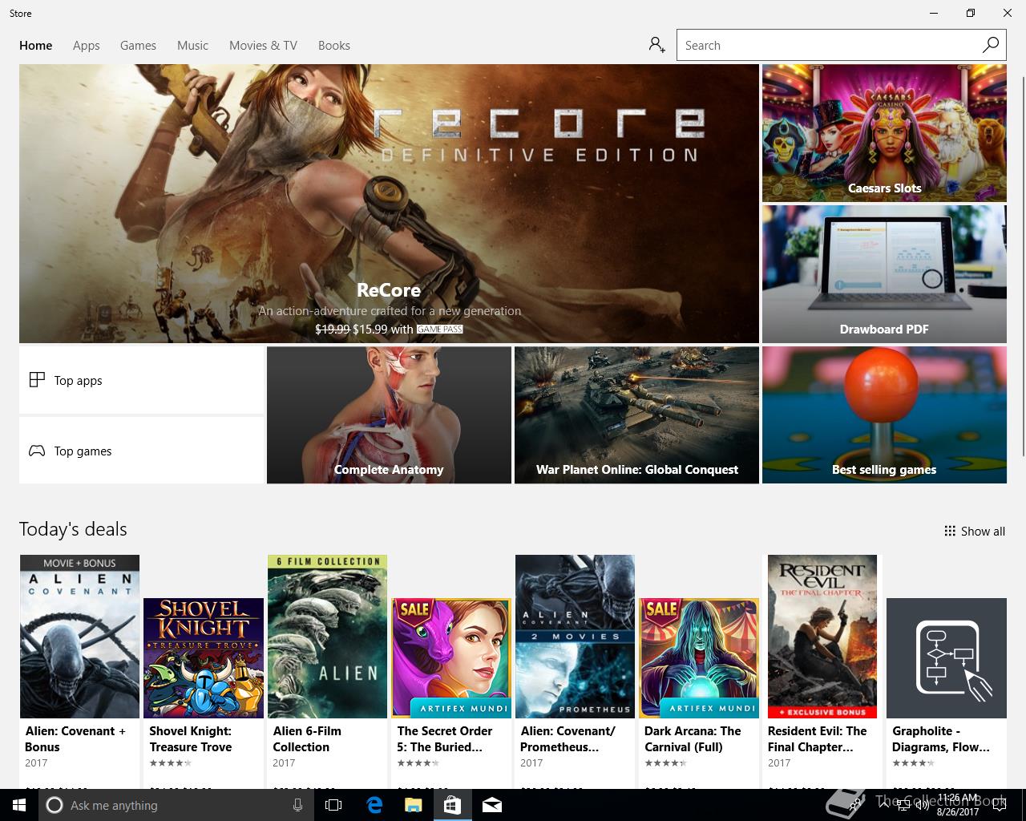The width and height of the screenshot is (1026, 821).
Task: Open the Complete Anatomy tile
Action: 389,415
